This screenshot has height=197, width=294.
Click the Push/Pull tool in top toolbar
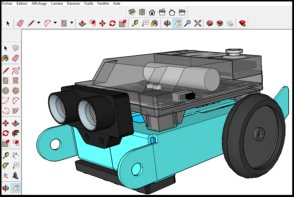[x=83, y=23]
